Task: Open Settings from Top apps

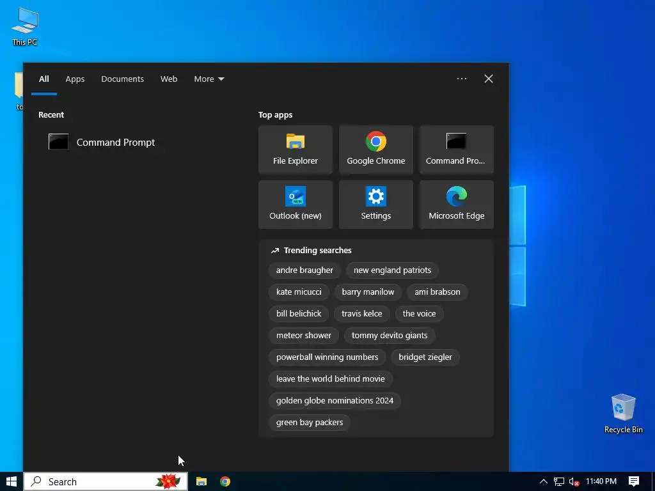Action: pos(376,205)
